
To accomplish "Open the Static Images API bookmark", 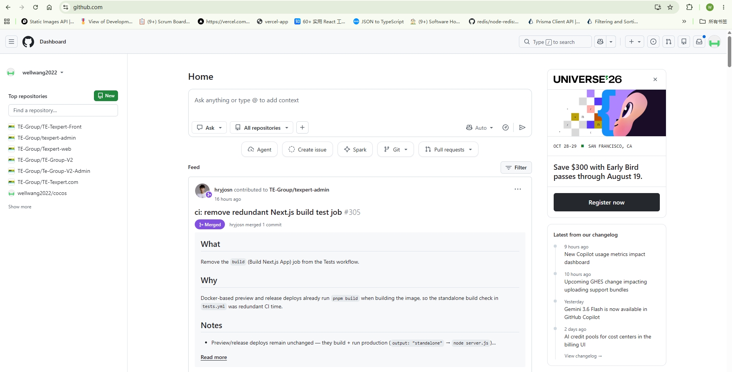I will pyautogui.click(x=48, y=21).
